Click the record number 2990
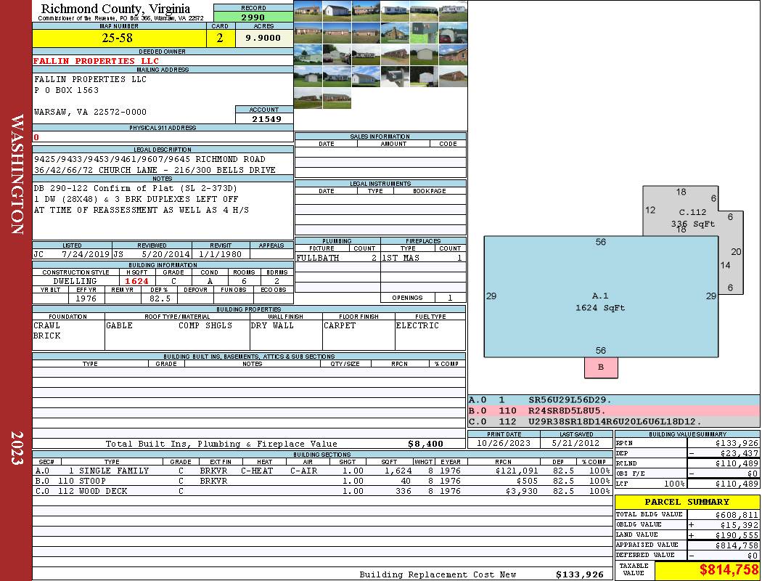 click(x=253, y=17)
